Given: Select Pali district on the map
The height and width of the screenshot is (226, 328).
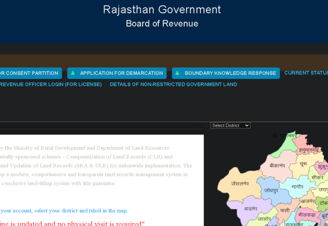Looking at the screenshot, I should (x=285, y=210).
